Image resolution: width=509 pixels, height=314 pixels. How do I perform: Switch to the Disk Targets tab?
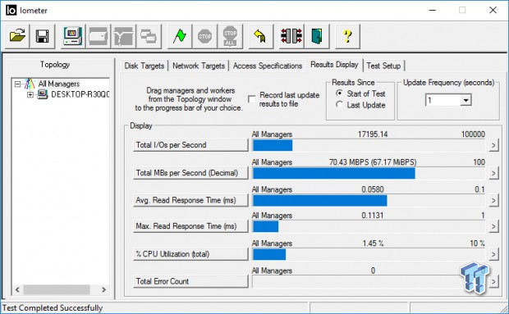click(x=144, y=66)
